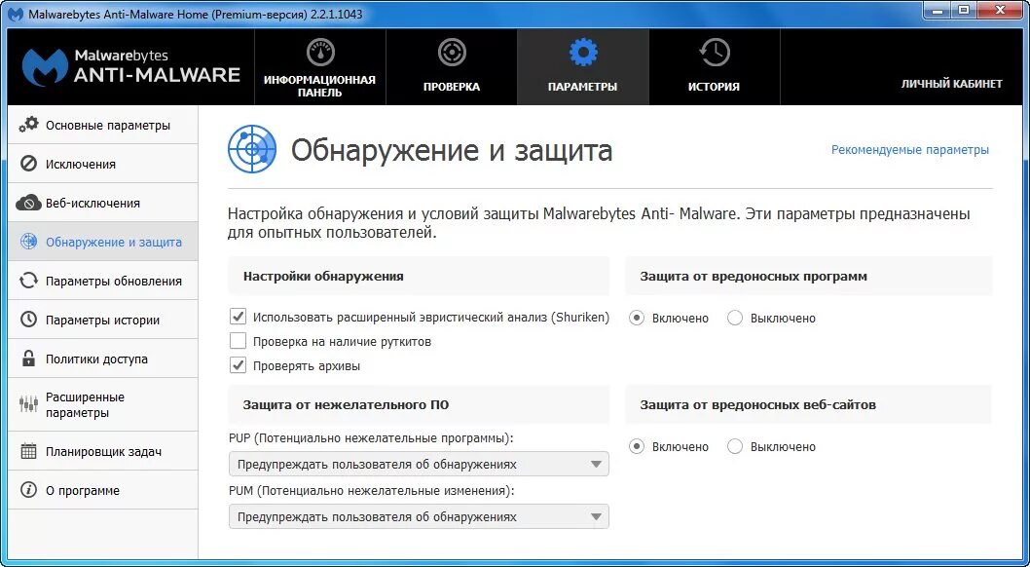
Task: Click the large radar icon by the page heading
Action: pyautogui.click(x=251, y=149)
